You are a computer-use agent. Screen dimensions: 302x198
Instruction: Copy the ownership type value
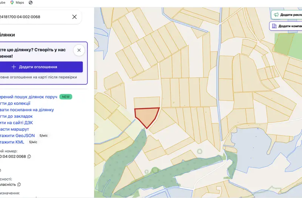click(19, 184)
